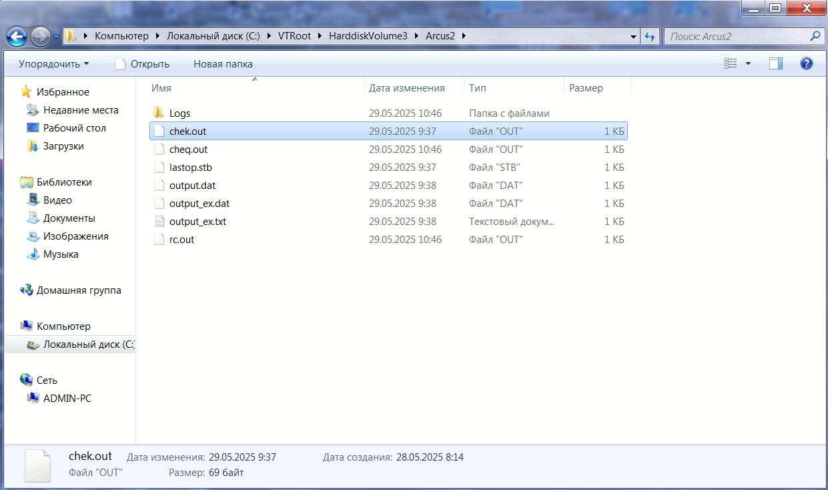
Task: Click the search magnifier icon
Action: [815, 36]
